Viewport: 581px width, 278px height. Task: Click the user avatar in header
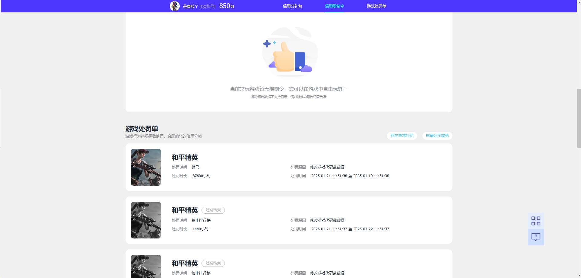pos(175,6)
